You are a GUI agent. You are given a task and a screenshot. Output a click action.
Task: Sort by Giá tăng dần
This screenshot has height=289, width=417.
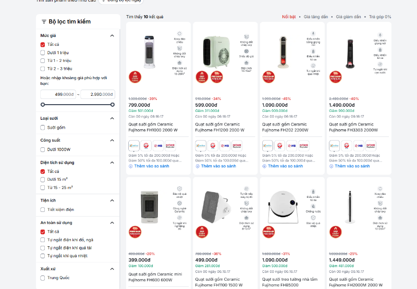tap(316, 17)
